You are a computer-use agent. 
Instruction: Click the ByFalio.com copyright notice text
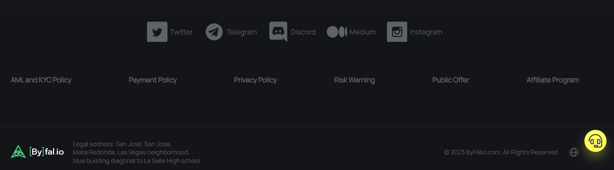[500, 152]
